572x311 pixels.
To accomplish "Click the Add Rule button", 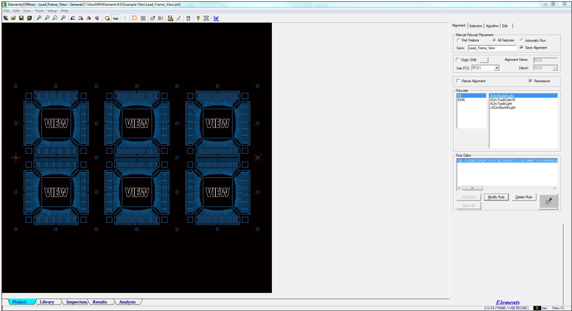I will click(469, 197).
